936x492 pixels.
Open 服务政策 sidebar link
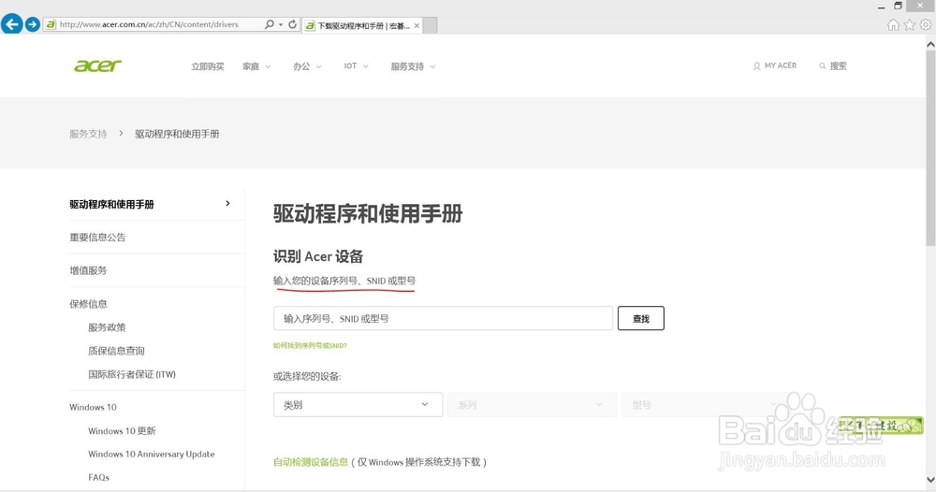[x=107, y=326]
